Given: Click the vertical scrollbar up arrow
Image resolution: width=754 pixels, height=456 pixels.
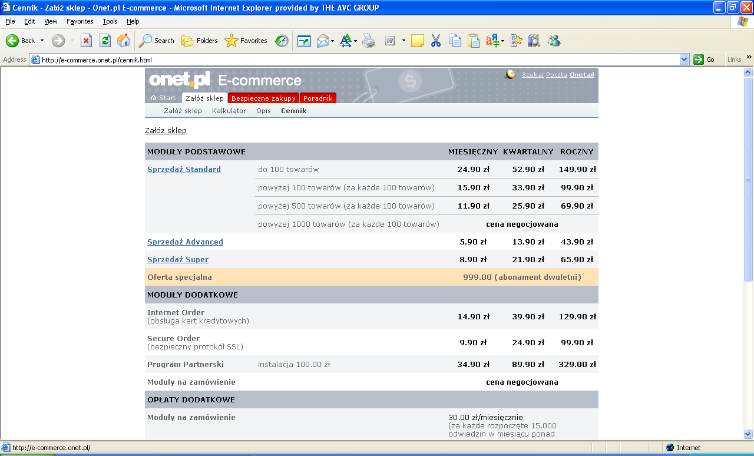Looking at the screenshot, I should click(748, 72).
